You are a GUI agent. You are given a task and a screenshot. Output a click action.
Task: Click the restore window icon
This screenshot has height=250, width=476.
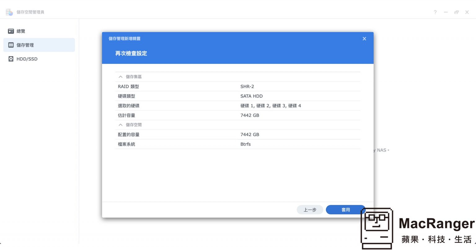pyautogui.click(x=456, y=12)
